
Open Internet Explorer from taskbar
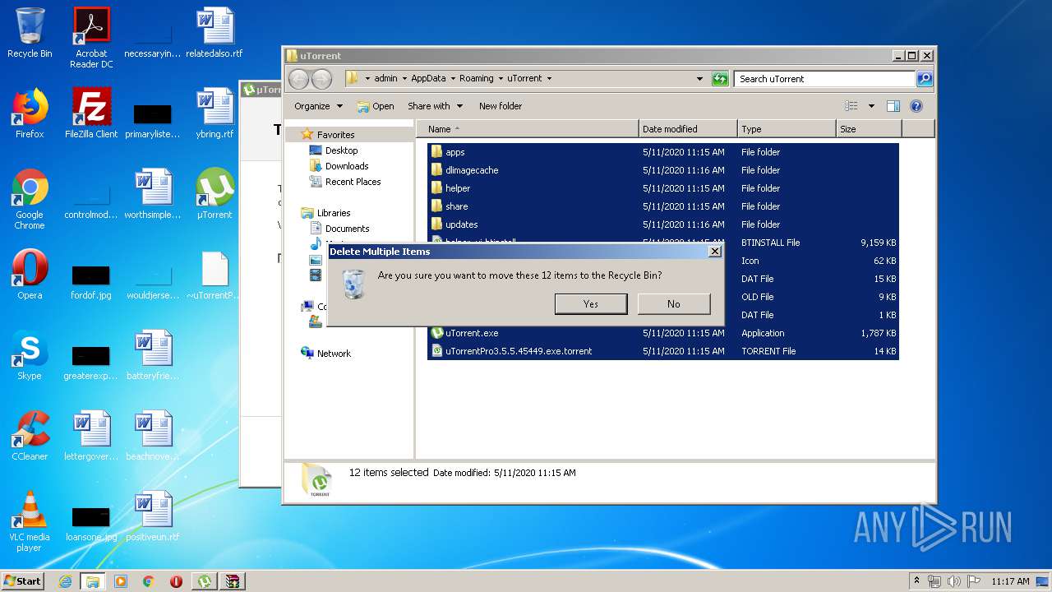point(65,581)
